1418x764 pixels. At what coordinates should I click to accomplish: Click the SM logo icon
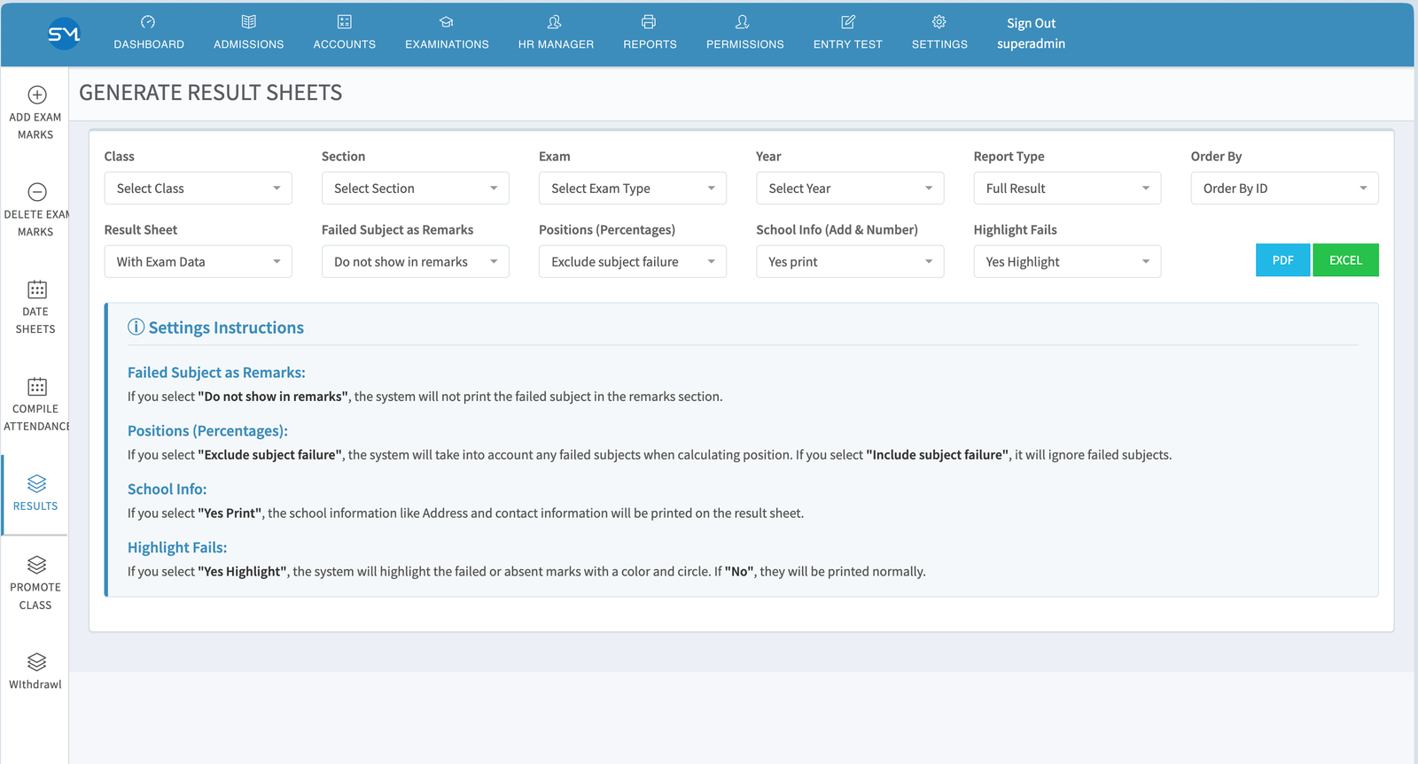[x=64, y=34]
